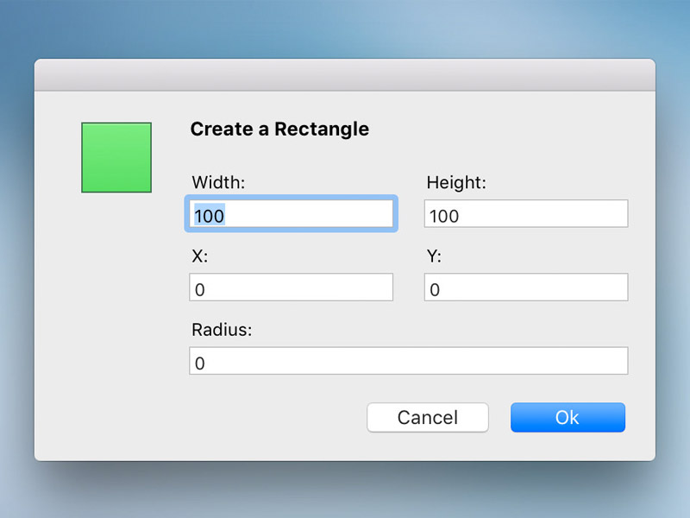Viewport: 690px width, 518px height.
Task: Confirm the rectangle with the Ok button
Action: pos(568,417)
